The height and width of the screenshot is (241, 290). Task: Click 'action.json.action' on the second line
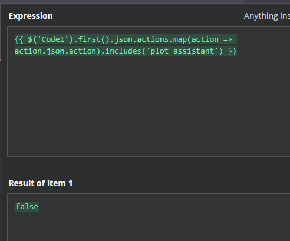pos(55,51)
